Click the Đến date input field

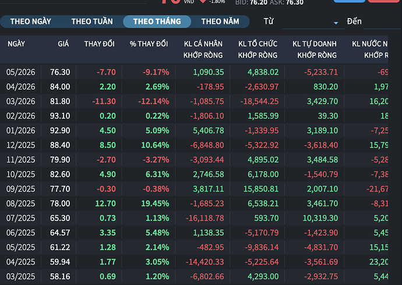click(x=382, y=22)
